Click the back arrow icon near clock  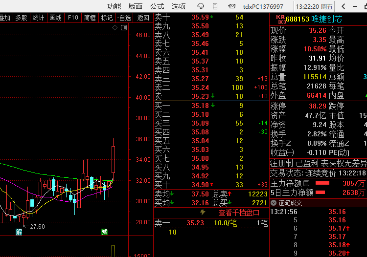coord(344,6)
